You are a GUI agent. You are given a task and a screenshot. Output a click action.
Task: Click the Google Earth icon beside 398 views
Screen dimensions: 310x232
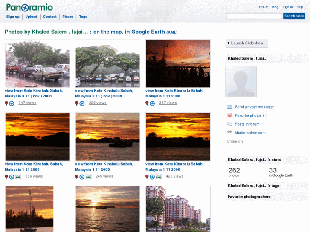point(82,103)
